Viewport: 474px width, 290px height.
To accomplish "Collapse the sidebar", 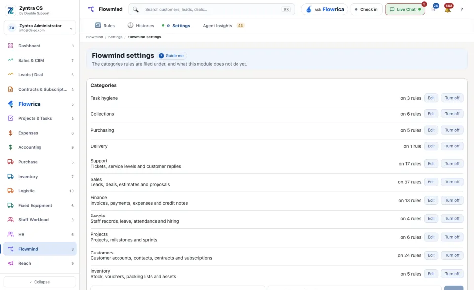I will 40,282.
